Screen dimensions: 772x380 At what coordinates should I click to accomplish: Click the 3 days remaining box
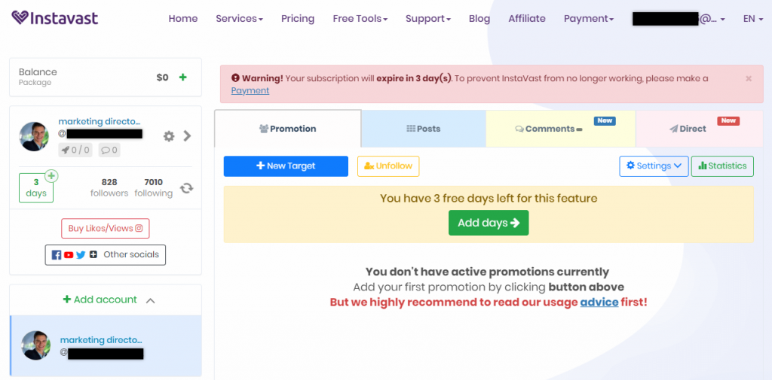[x=36, y=188]
